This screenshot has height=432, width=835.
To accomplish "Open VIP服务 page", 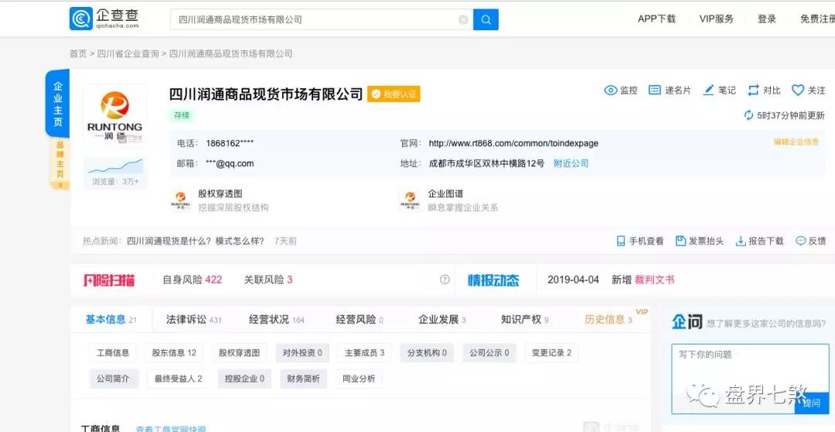I will click(x=716, y=19).
